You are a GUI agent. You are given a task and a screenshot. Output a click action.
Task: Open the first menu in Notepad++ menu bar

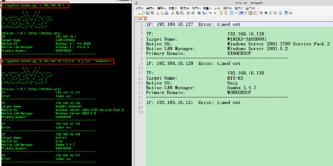(139, 8)
